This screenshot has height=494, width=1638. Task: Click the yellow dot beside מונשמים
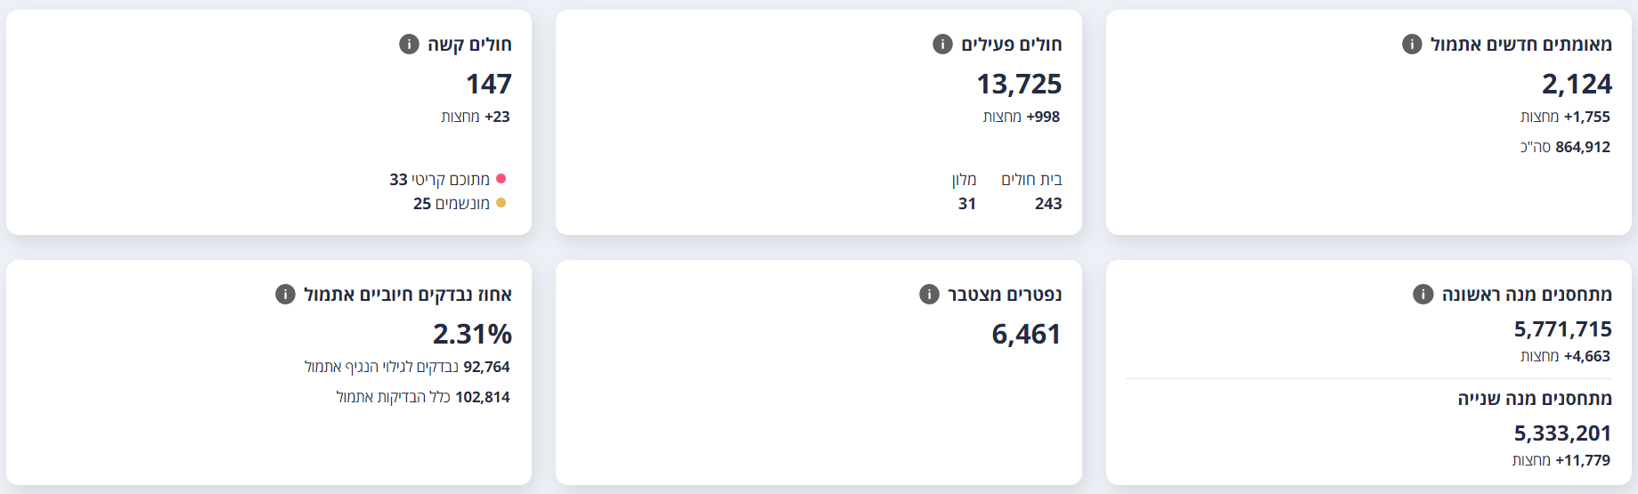(501, 203)
